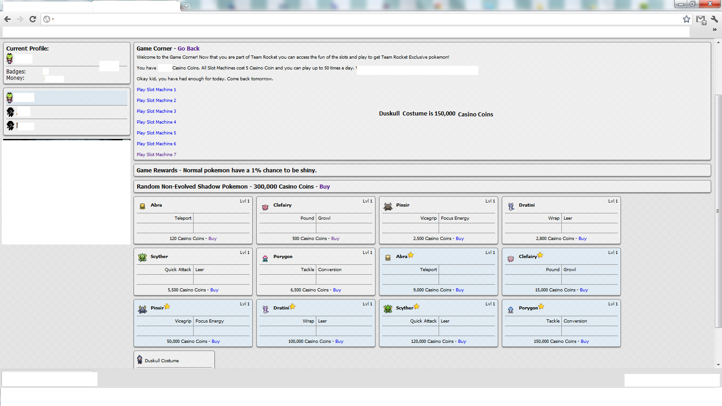
Task: Buy shiny Scyther for 120,000 Casino Coins
Action: 462,341
